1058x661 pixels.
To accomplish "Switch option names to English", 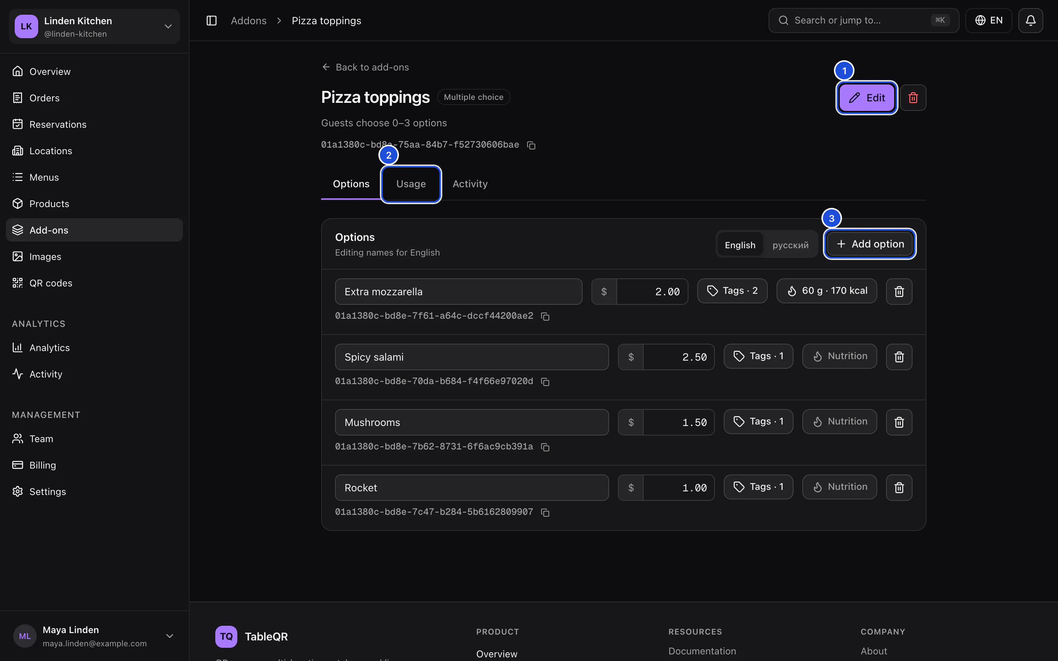I will tap(740, 245).
